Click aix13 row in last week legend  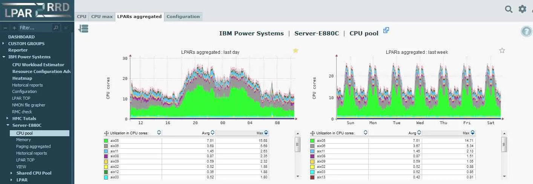392,177
